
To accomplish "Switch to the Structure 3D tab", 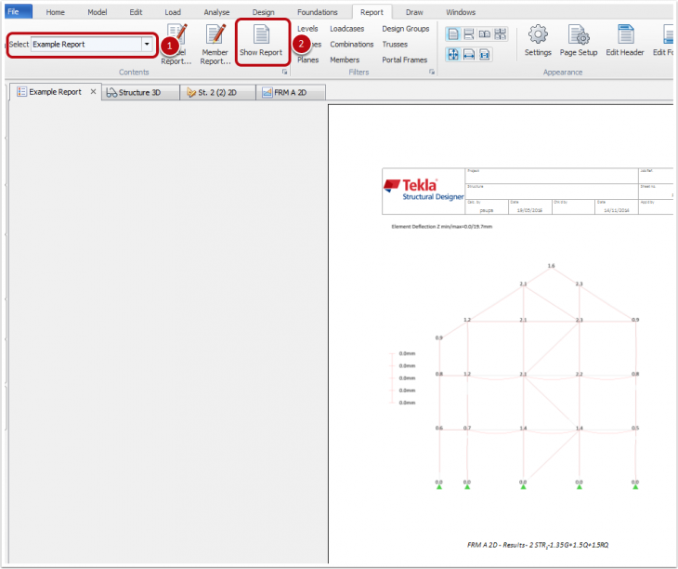I will (139, 92).
